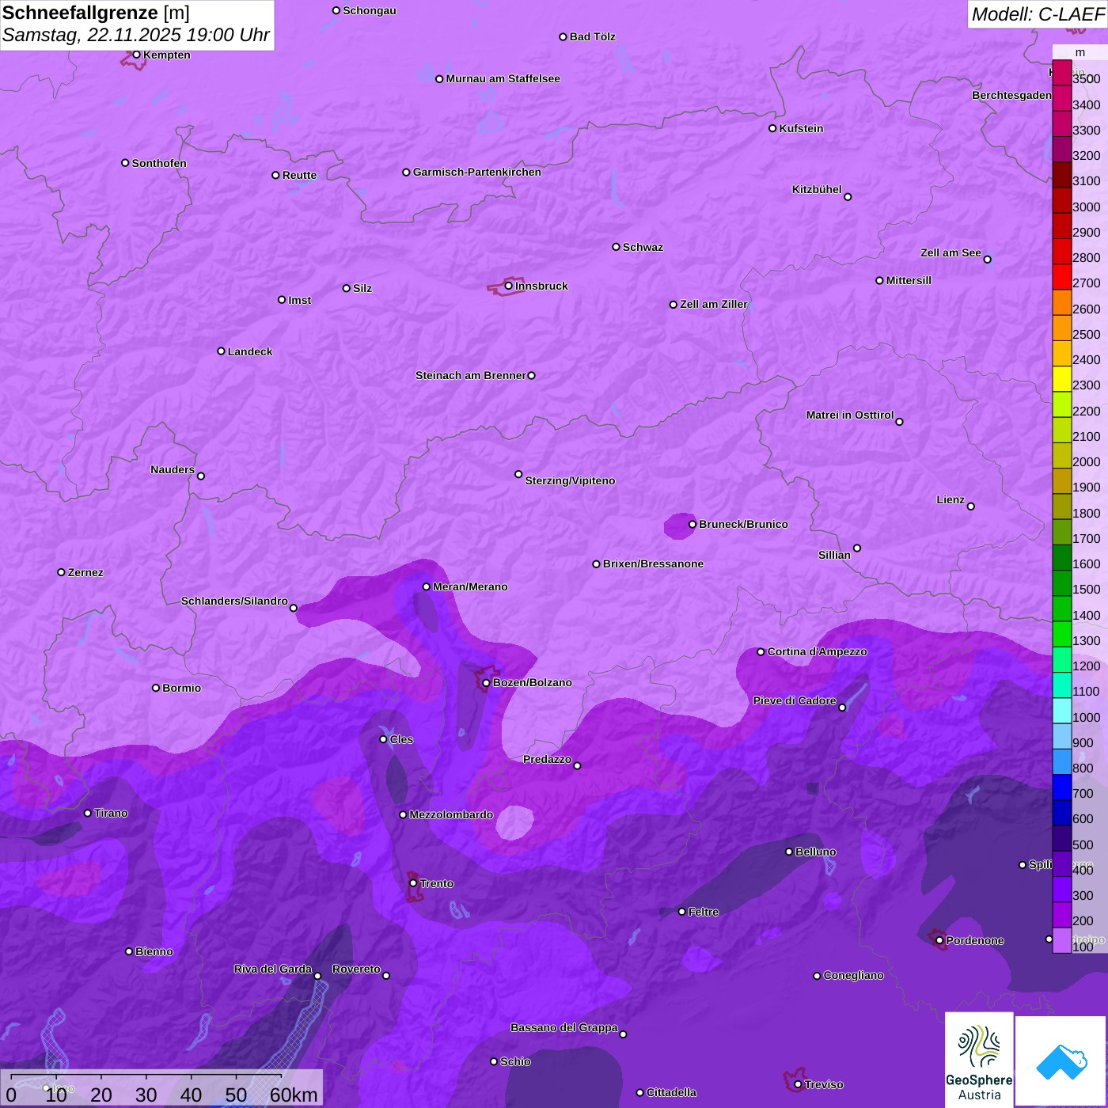Click the Innsbruck city label
Screen dimensions: 1108x1108
click(541, 286)
